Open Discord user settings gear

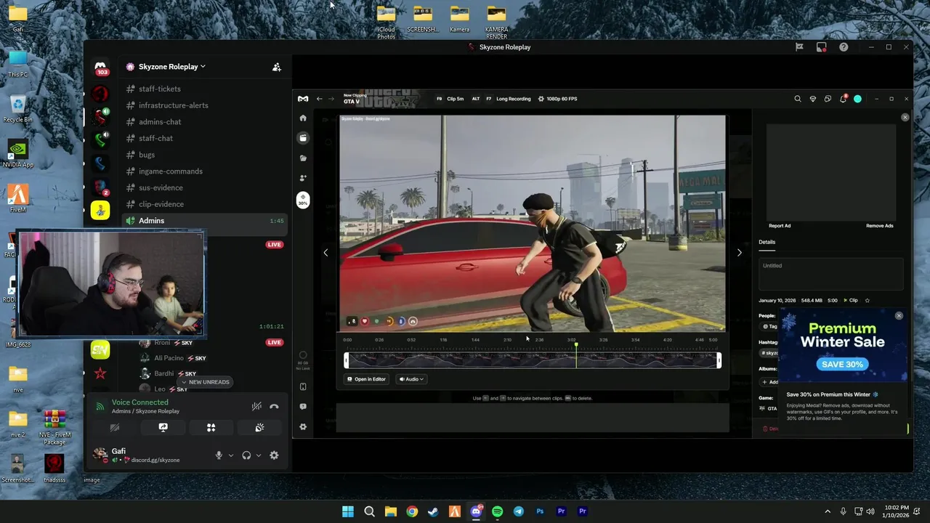(x=274, y=455)
